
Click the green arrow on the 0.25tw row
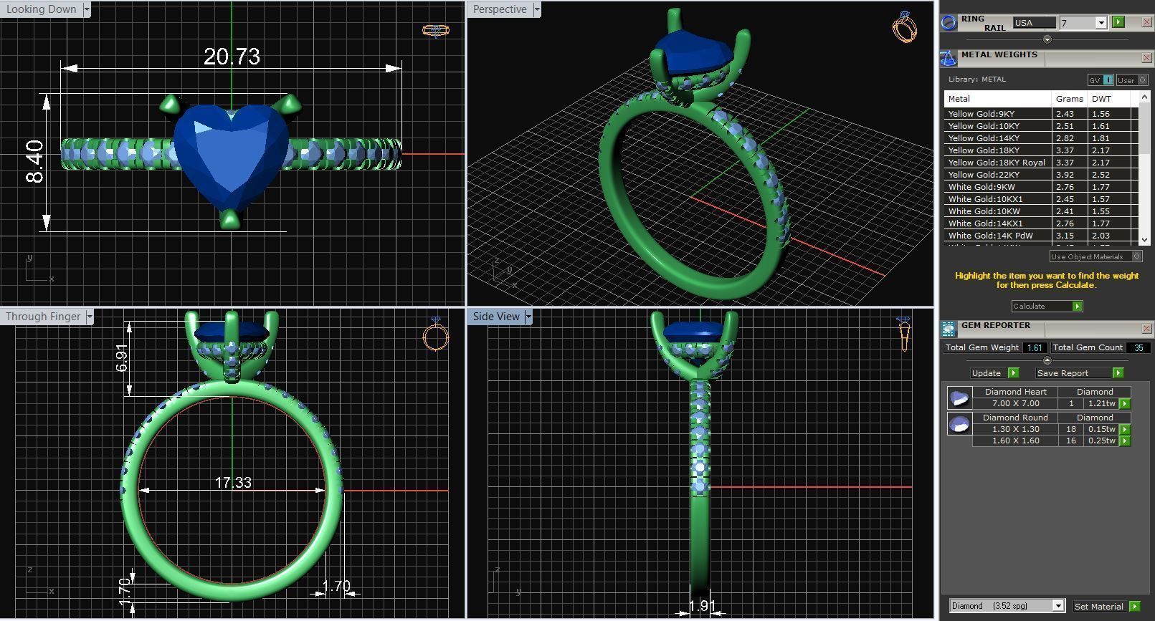point(1125,441)
